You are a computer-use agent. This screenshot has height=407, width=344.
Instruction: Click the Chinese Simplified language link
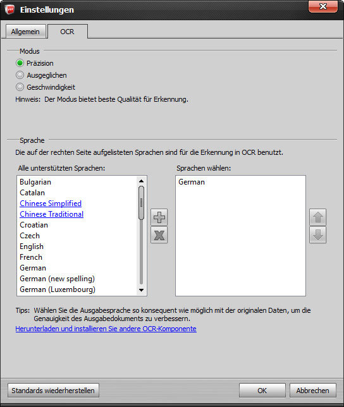pos(51,203)
